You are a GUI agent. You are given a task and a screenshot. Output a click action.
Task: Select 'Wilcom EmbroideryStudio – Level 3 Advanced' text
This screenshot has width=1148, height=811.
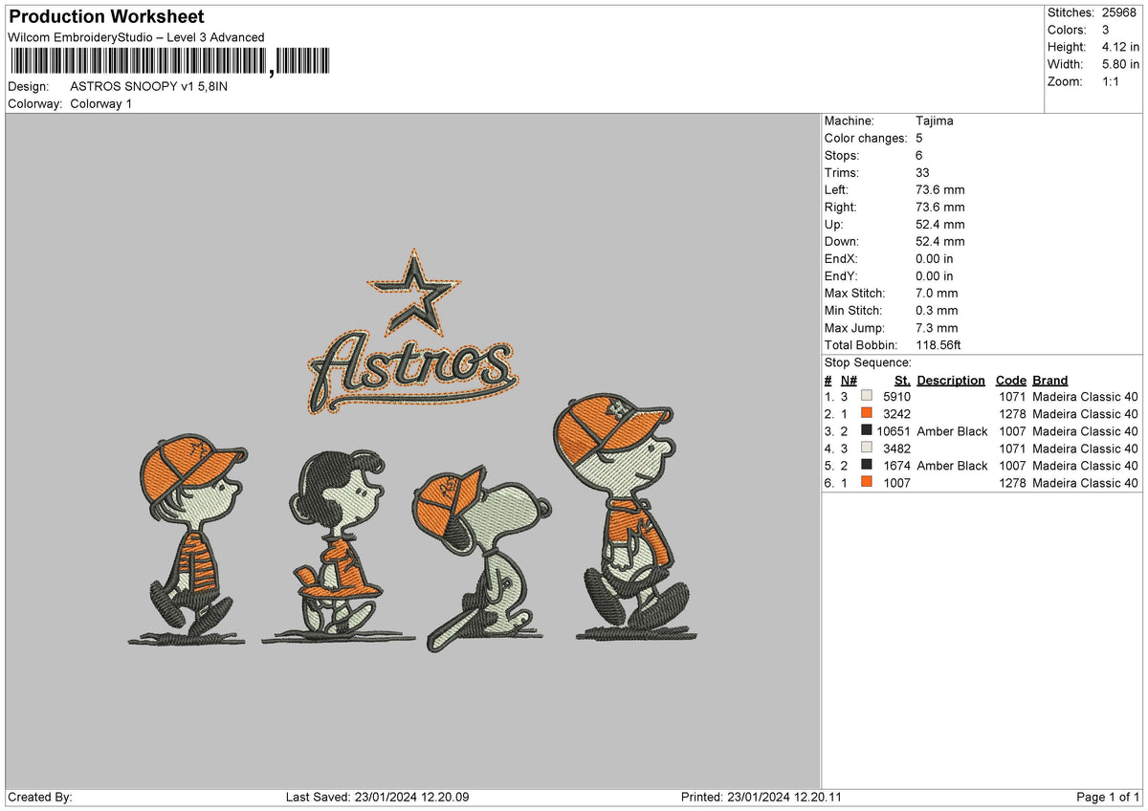click(136, 37)
